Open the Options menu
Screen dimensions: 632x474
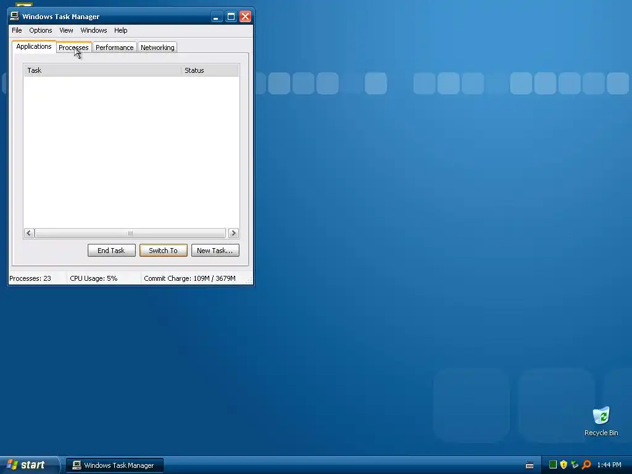point(40,30)
